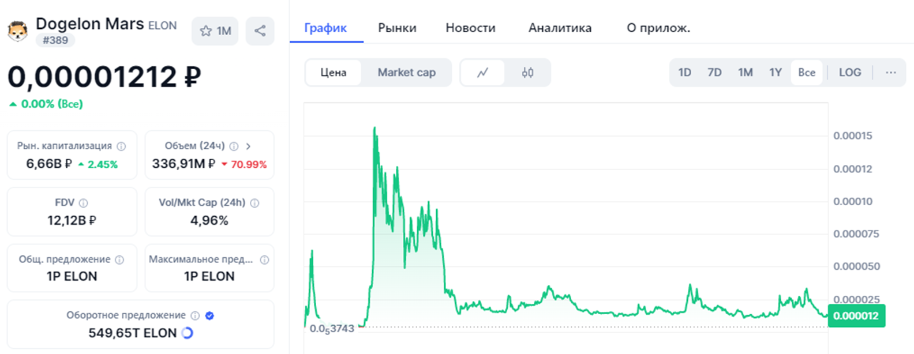Click the 0.00% (Все) change label
914x354 pixels.
coord(46,104)
